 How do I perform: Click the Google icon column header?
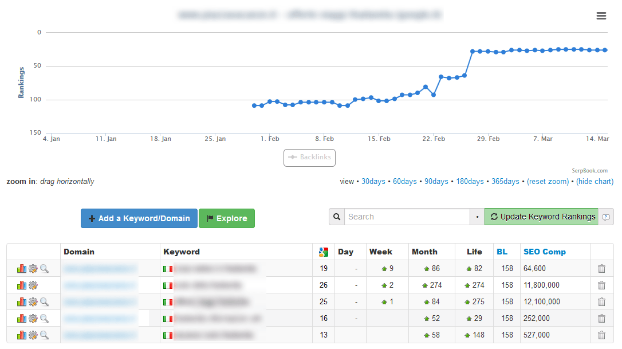point(323,252)
